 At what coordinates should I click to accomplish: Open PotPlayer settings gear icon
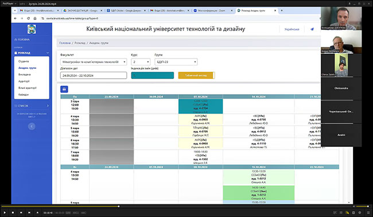(x=360, y=212)
